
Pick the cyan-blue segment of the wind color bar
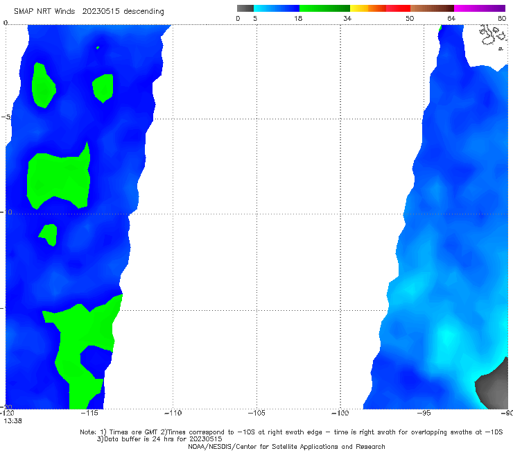(277, 8)
